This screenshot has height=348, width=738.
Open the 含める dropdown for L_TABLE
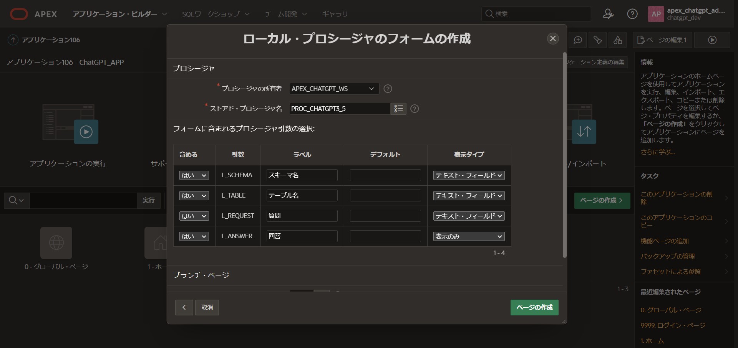click(x=194, y=196)
